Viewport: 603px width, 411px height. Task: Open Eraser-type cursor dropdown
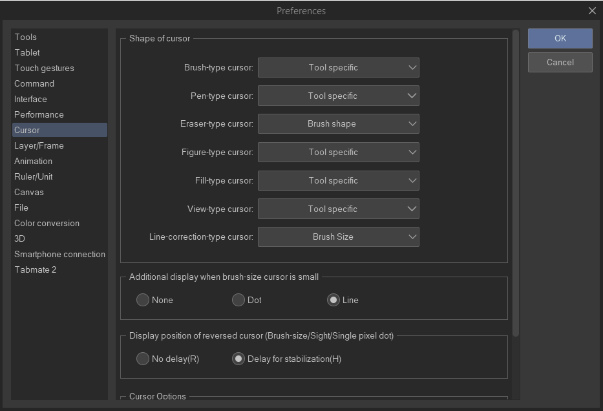[339, 124]
